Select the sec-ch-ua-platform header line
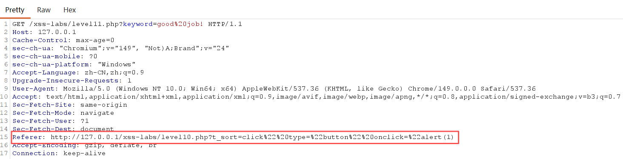This screenshot has width=623, height=159. coord(74,64)
